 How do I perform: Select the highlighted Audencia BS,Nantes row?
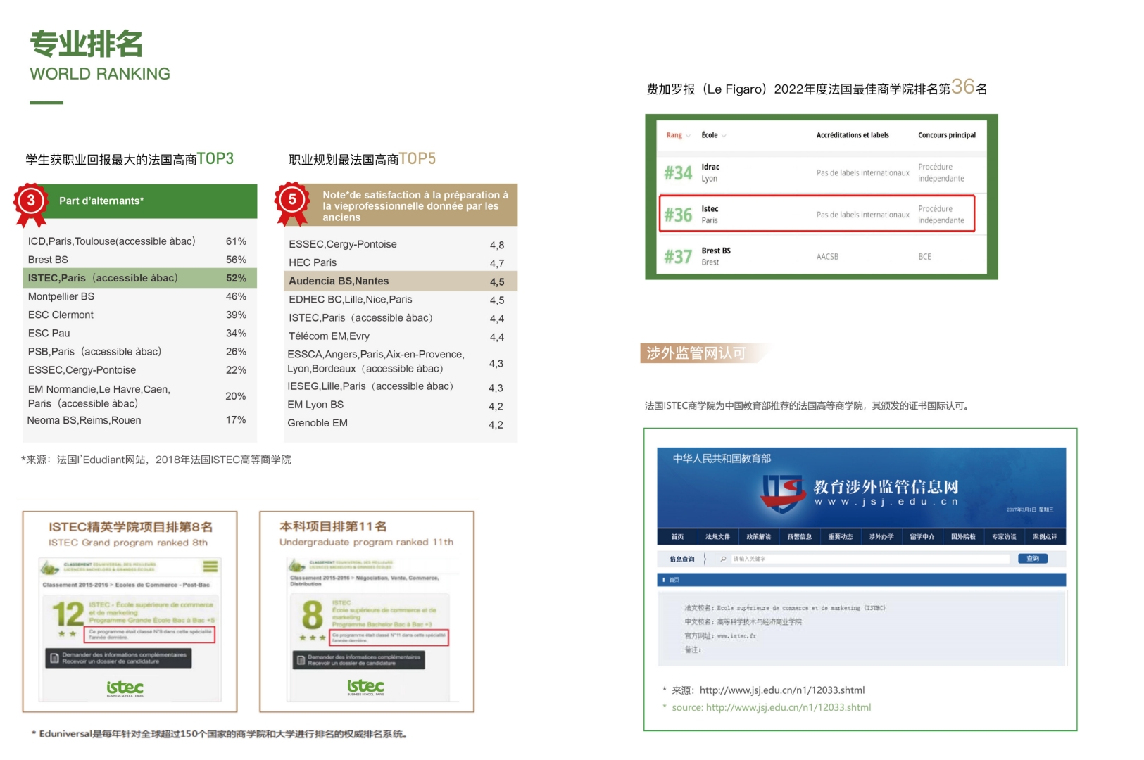point(400,281)
